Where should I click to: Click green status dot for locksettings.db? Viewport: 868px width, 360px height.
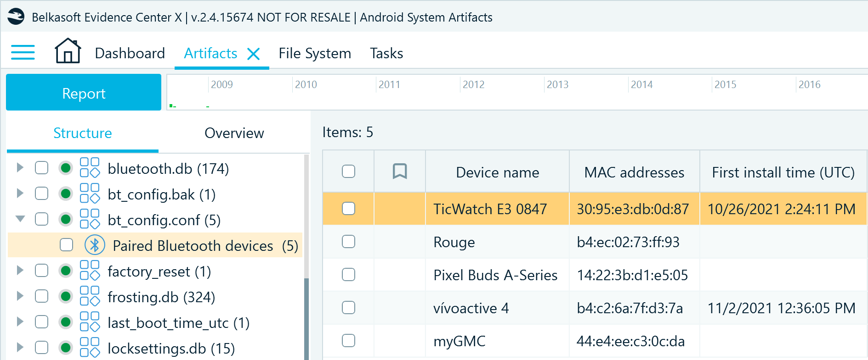point(66,348)
